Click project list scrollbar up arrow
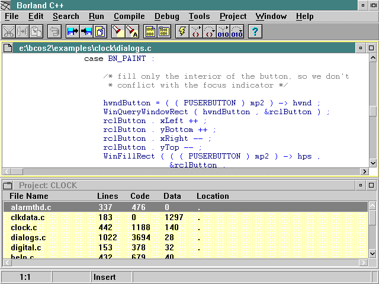This screenshot has width=379, height=284. coord(372,206)
